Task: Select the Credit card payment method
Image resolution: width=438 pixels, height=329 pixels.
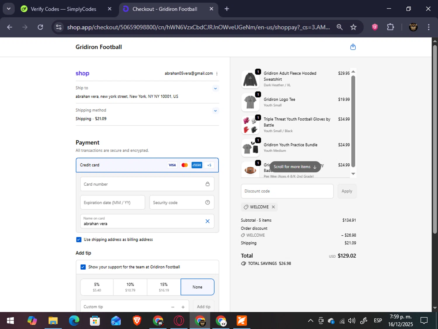Action: click(x=147, y=165)
